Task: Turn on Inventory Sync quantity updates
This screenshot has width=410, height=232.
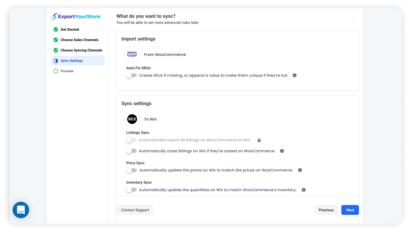Action: (131, 190)
